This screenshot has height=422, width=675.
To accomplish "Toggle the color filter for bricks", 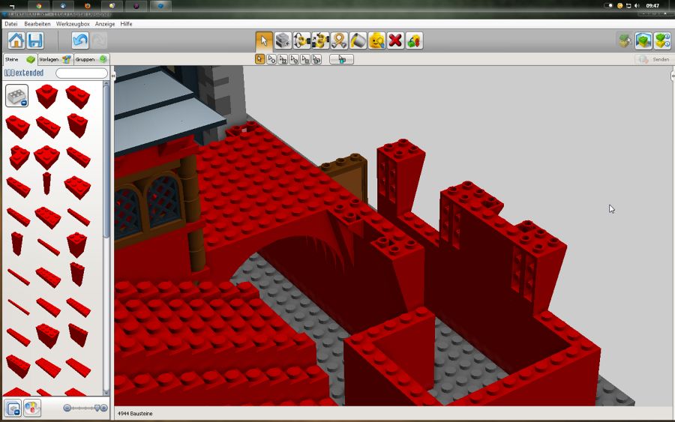I will pyautogui.click(x=32, y=408).
